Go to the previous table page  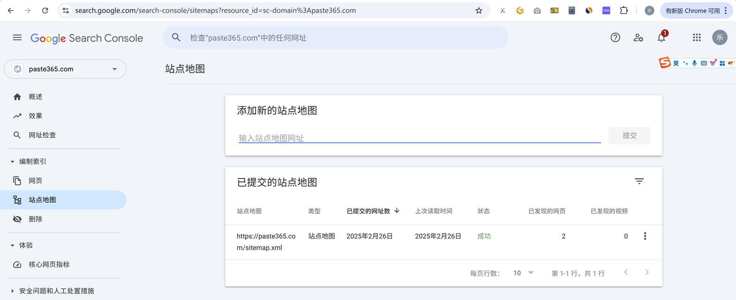[x=625, y=272]
